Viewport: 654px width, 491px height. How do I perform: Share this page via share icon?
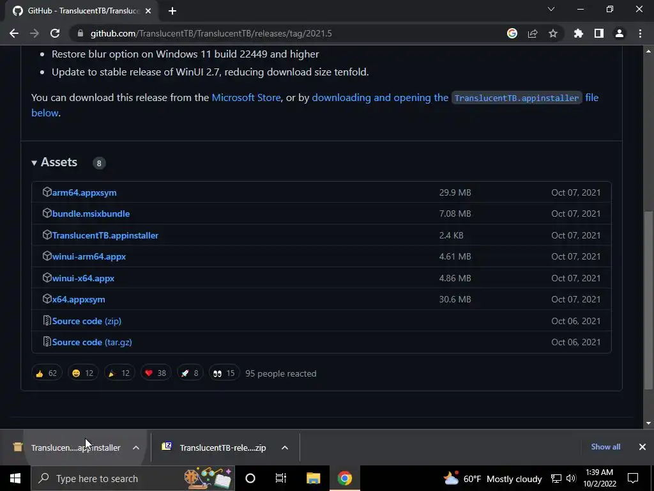point(533,33)
